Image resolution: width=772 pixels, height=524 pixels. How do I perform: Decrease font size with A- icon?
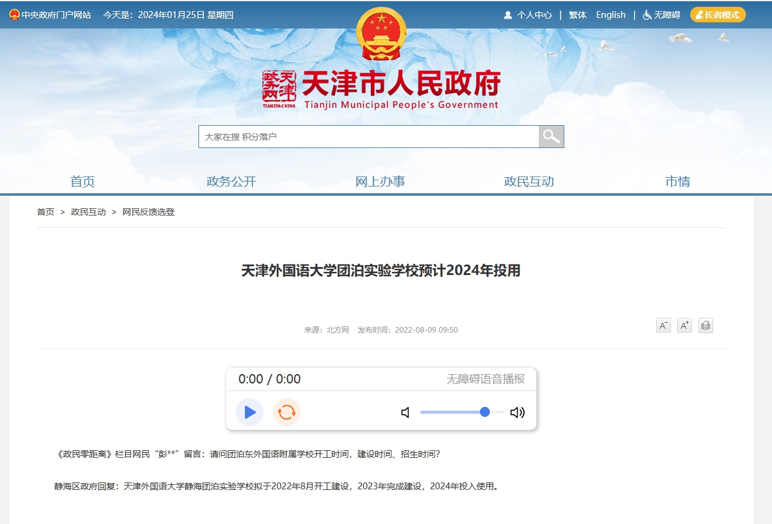[x=663, y=325]
